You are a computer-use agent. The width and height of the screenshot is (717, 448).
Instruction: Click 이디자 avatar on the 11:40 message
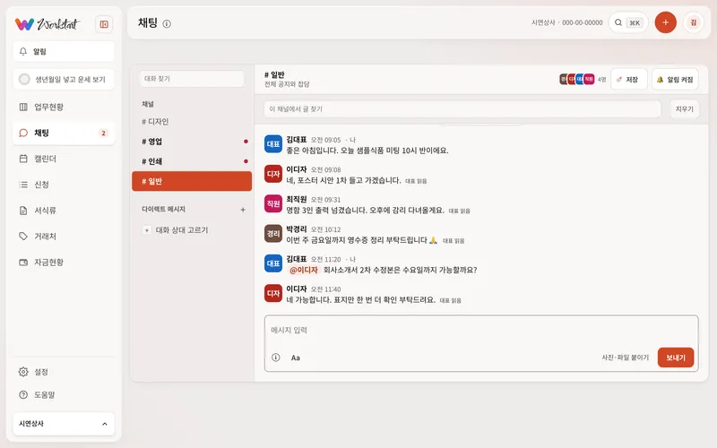(273, 294)
